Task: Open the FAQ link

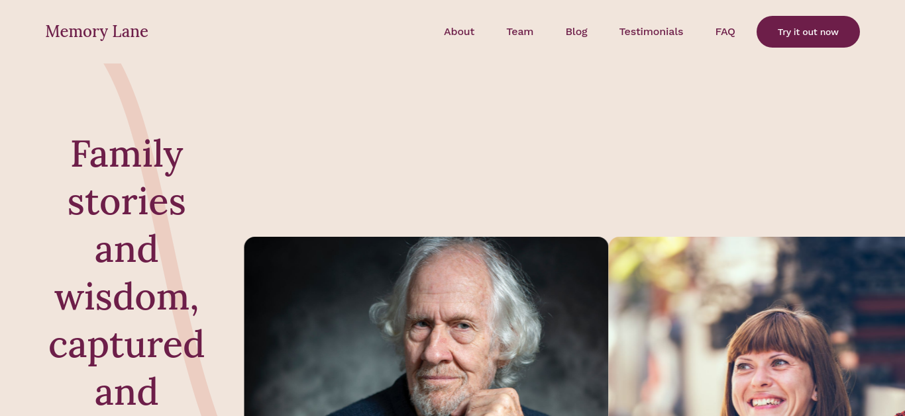Action: point(725,32)
